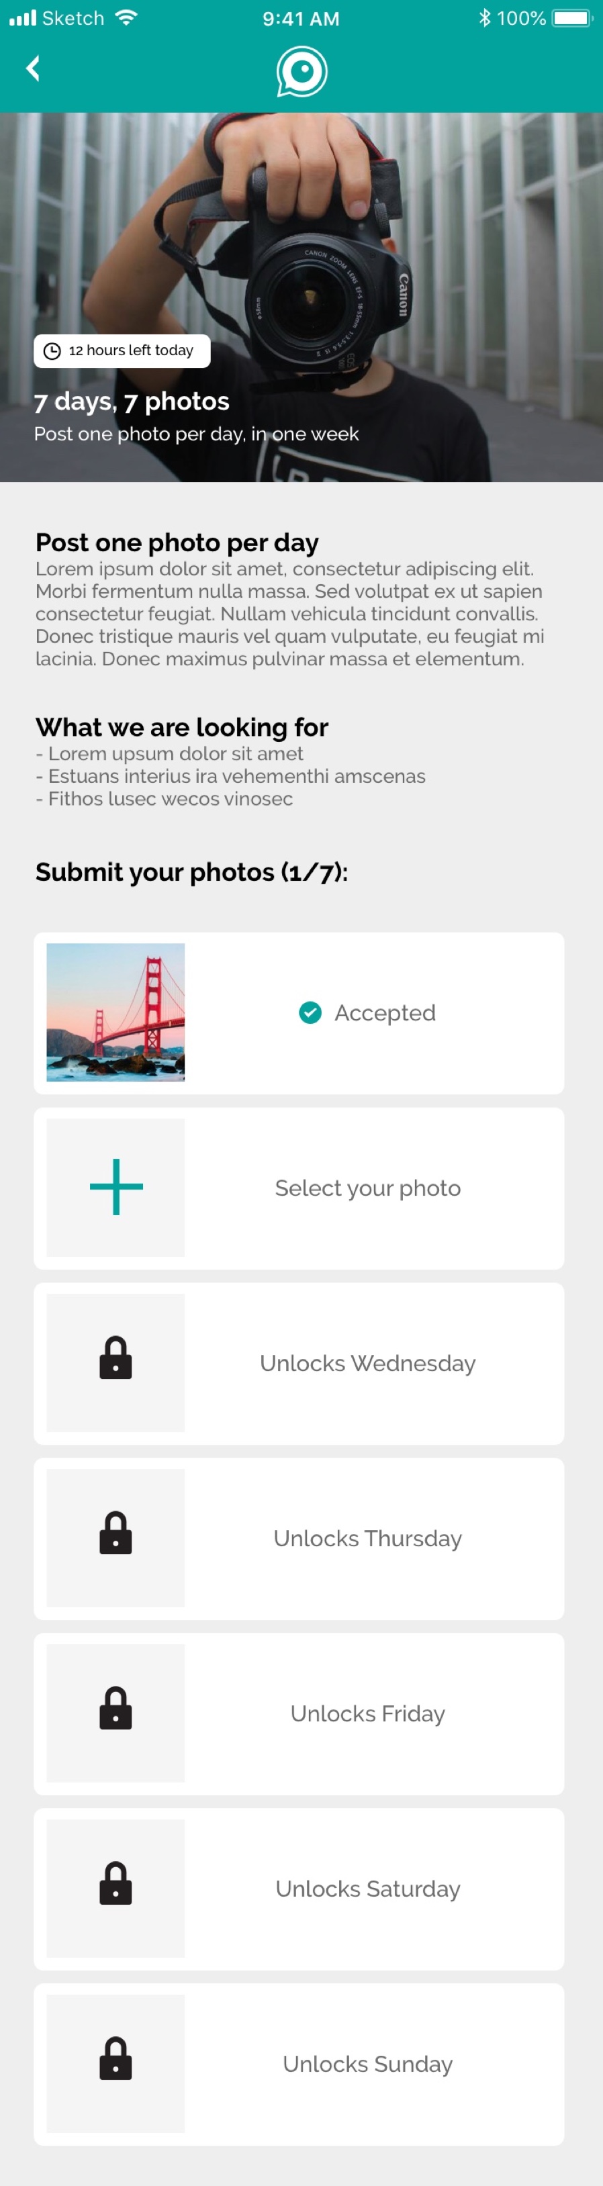Tap the battery icon in status bar
Viewport: 603px width, 2186px height.
coord(572,18)
